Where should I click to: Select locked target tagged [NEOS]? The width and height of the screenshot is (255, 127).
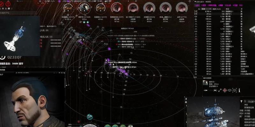tap(149, 8)
